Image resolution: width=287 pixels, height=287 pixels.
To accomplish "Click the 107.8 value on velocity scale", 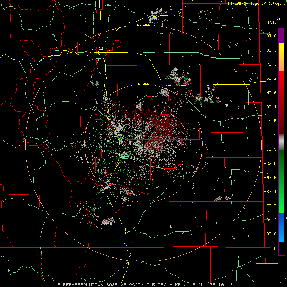I will click(x=270, y=36).
